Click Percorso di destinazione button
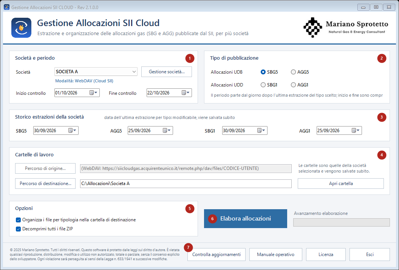This screenshot has height=270, width=399. (45, 184)
